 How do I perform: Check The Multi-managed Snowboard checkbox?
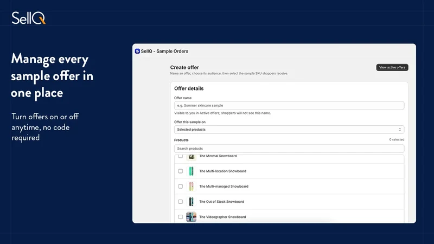(x=181, y=187)
